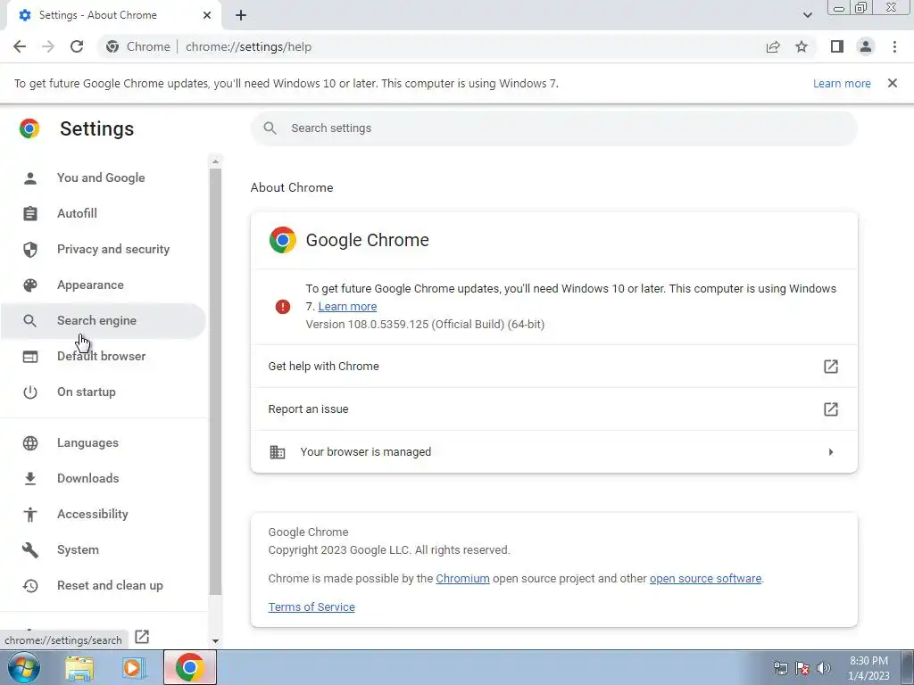Open Chrome's three-dot menu
The width and height of the screenshot is (914, 685).
(x=894, y=46)
